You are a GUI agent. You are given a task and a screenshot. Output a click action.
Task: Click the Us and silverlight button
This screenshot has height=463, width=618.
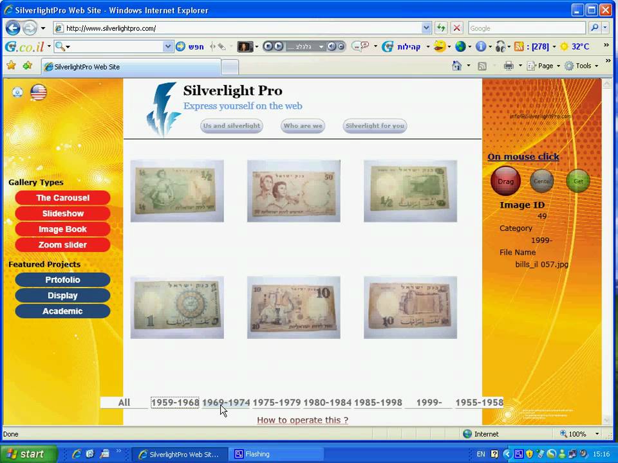tap(231, 126)
